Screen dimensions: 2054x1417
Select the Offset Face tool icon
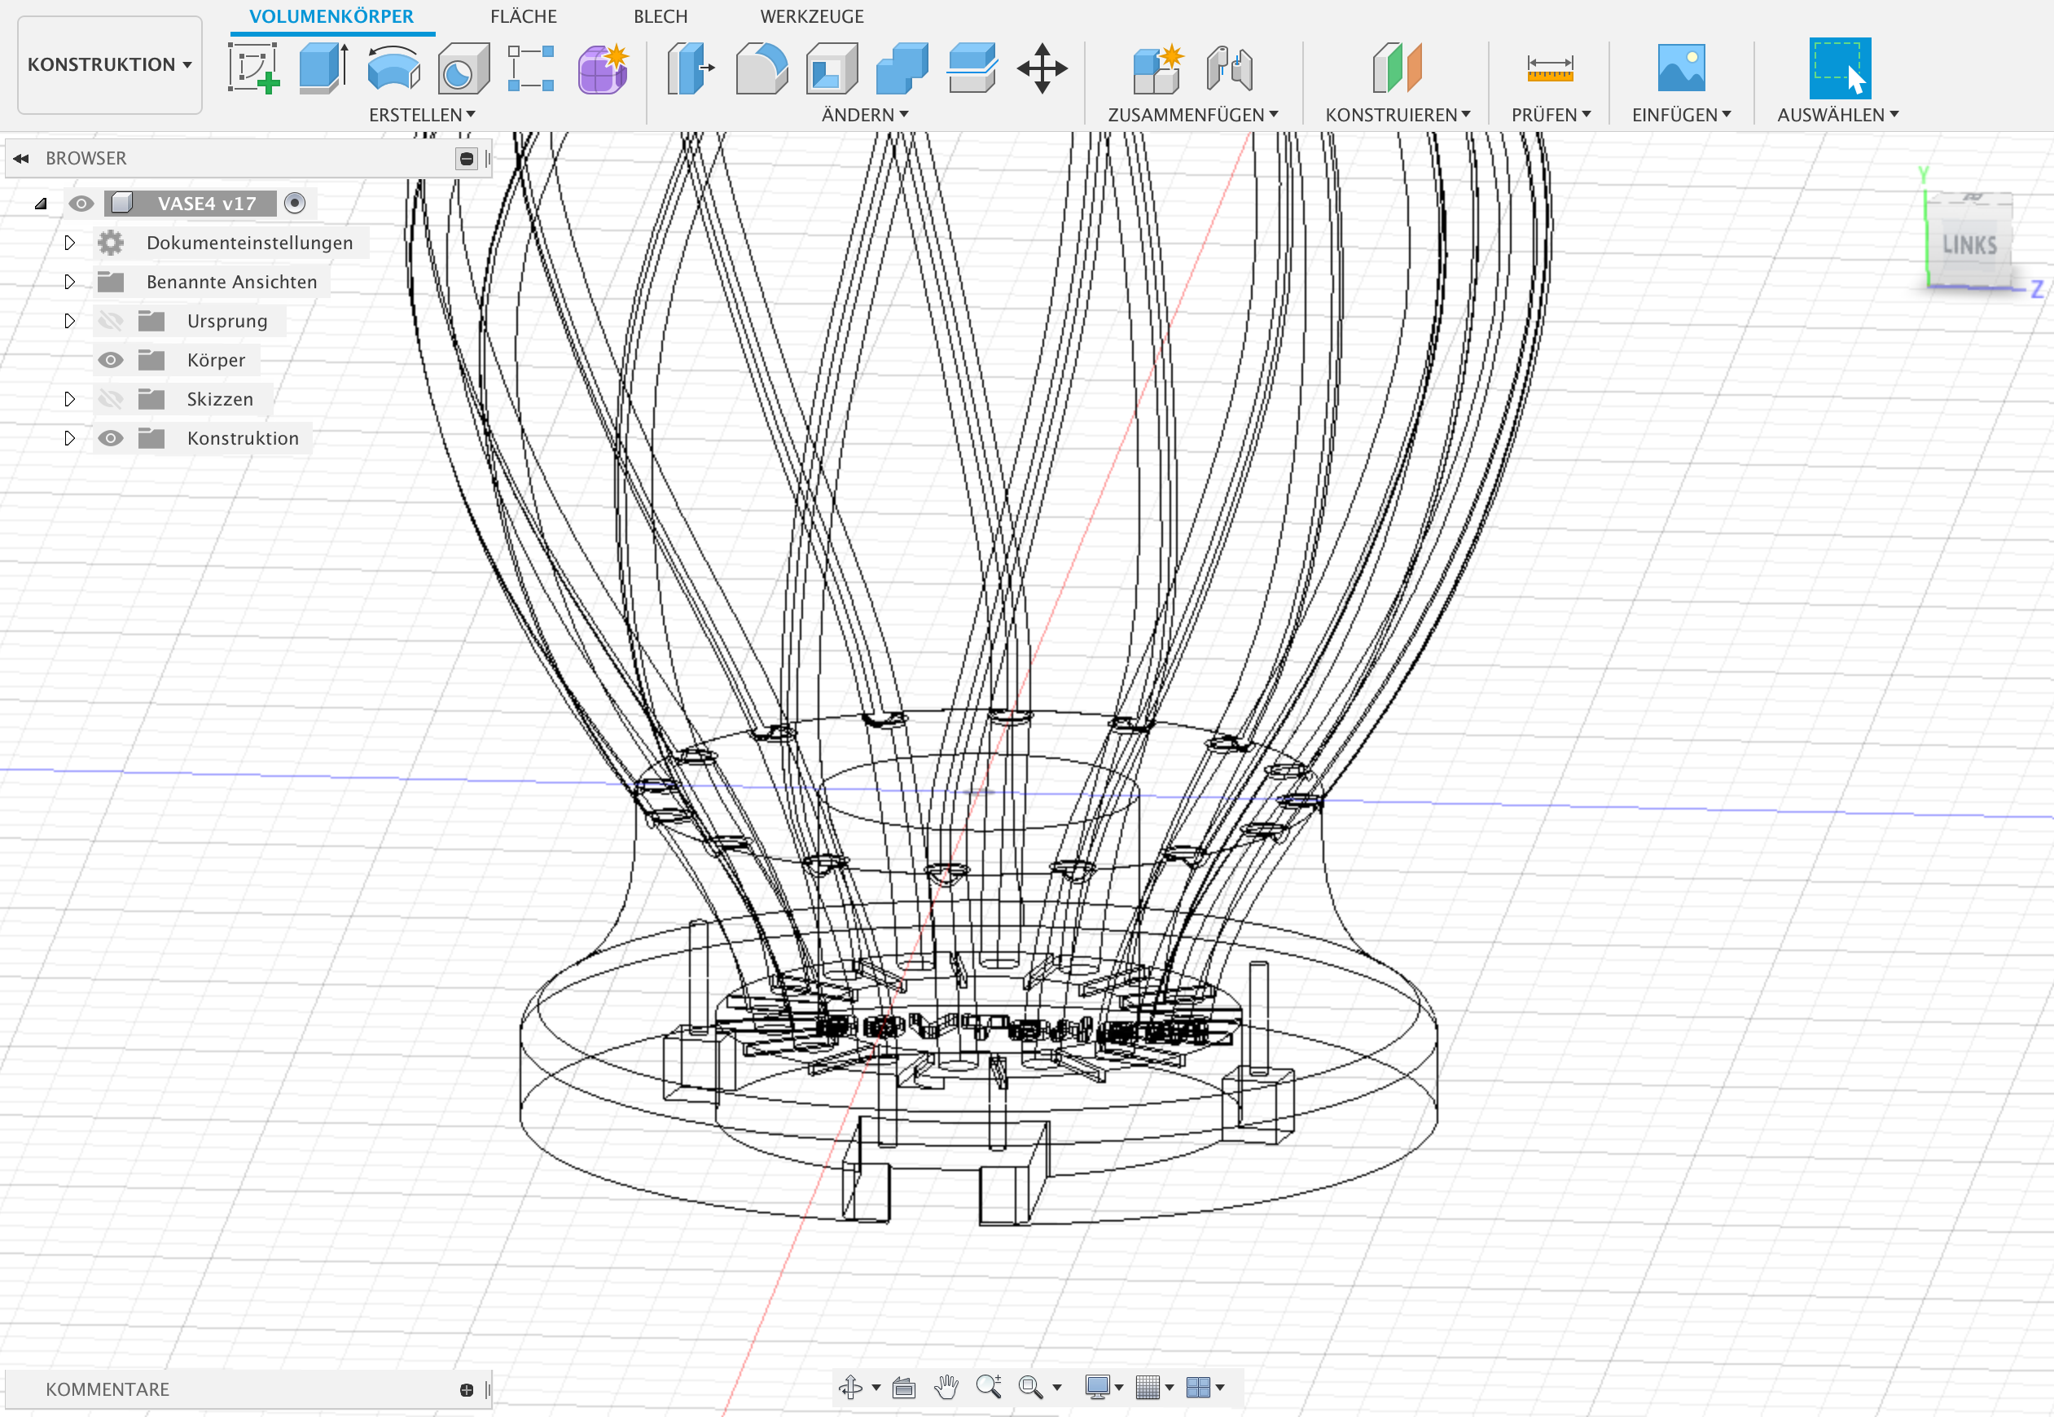click(972, 68)
